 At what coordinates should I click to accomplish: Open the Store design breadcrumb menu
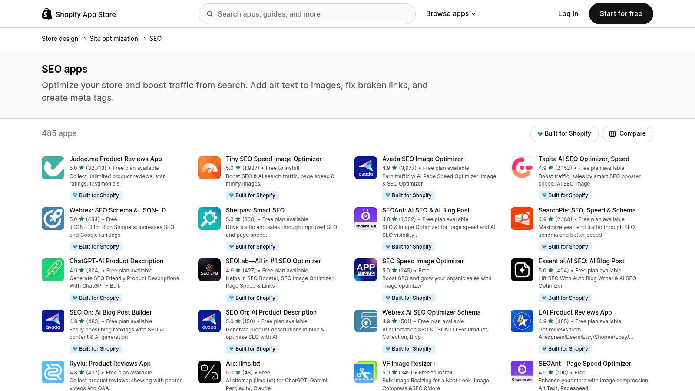[x=60, y=38]
